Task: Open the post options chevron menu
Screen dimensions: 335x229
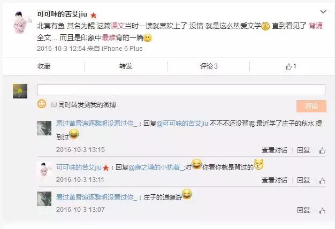Action: 323,12
